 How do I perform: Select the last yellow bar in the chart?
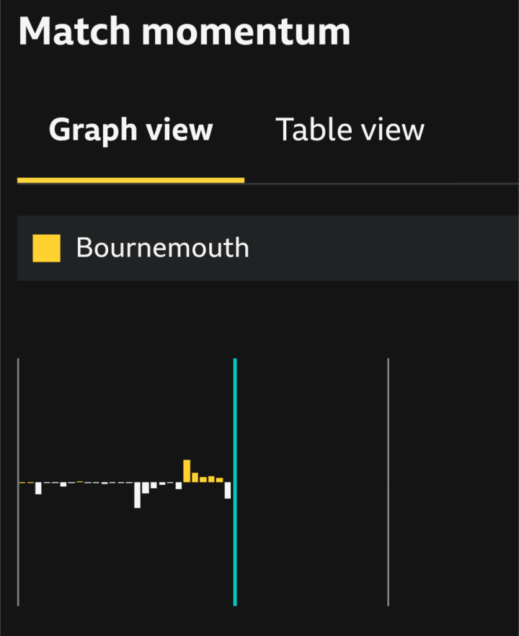coord(220,480)
